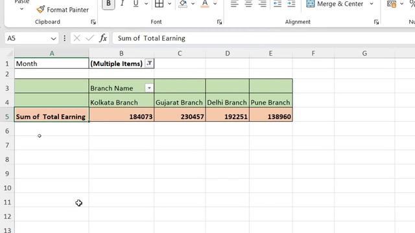The width and height of the screenshot is (415, 233).
Task: Align text left
Action: [235, 4]
